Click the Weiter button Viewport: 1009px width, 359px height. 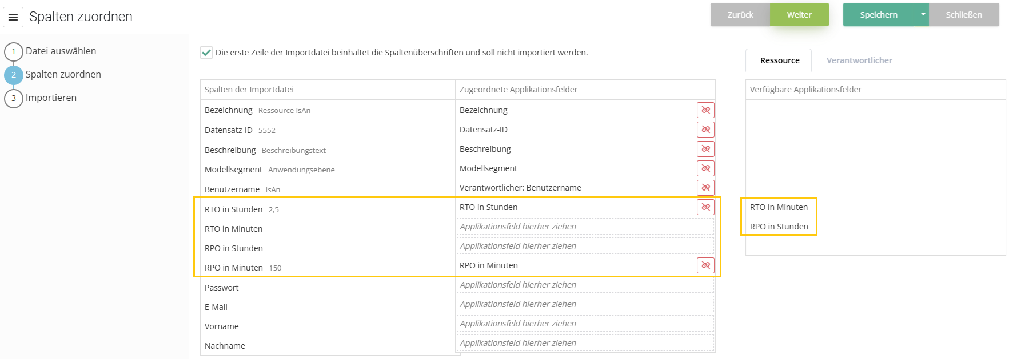point(799,15)
